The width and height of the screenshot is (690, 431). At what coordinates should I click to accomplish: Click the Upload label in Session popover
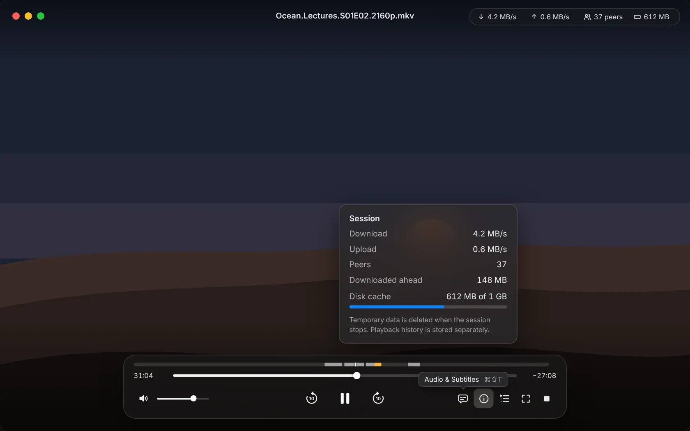click(363, 249)
